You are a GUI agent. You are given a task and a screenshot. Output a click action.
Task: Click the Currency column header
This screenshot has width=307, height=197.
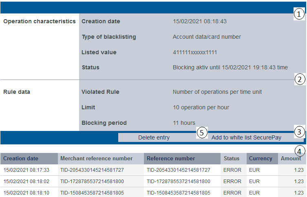pyautogui.click(x=261, y=159)
